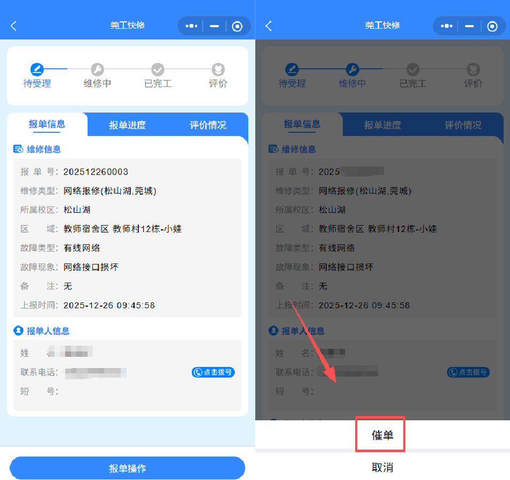
Task: Click the minimize dash icon on left screen
Action: click(214, 26)
